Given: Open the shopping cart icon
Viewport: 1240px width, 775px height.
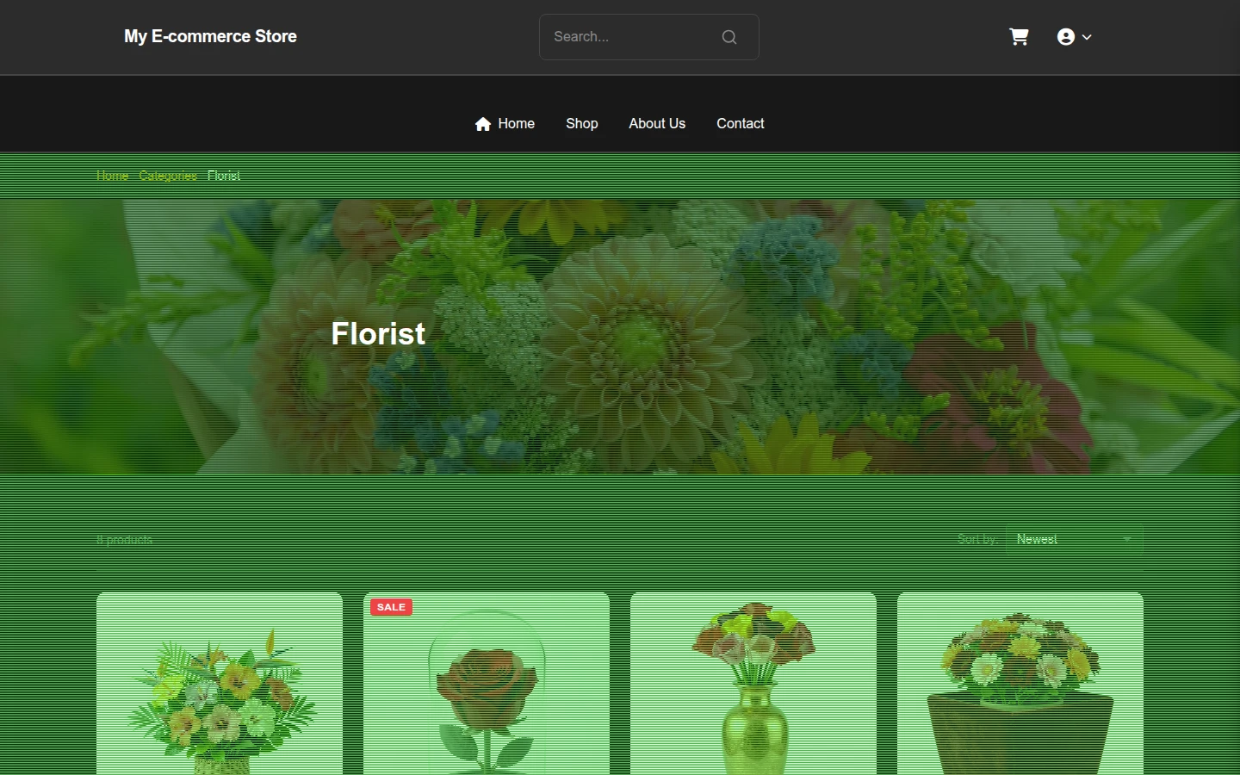Looking at the screenshot, I should [1019, 36].
